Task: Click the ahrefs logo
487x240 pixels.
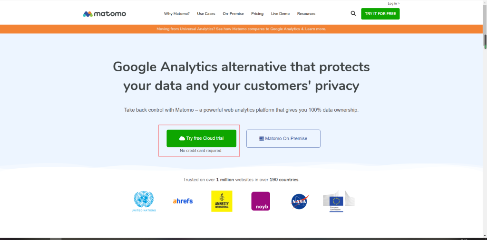Action: click(x=183, y=201)
